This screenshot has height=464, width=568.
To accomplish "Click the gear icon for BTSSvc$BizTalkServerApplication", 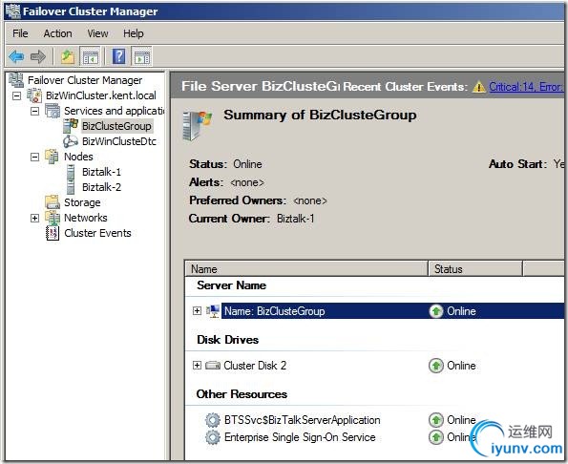I will click(x=213, y=420).
